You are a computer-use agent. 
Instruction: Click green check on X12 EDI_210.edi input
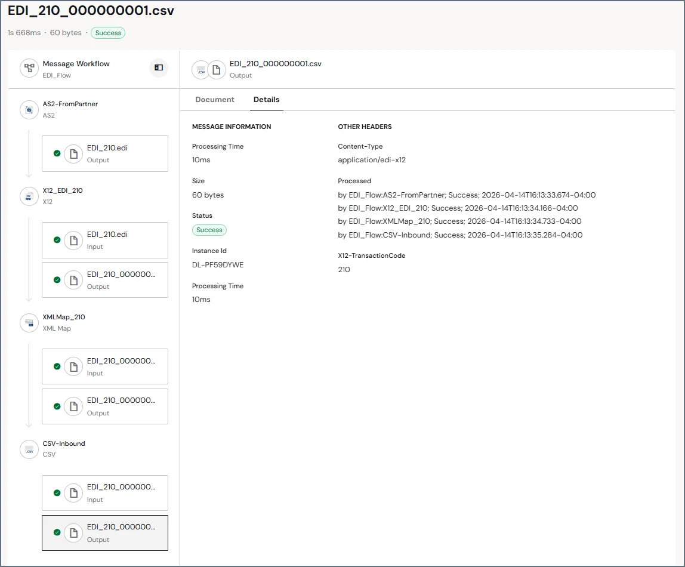tap(57, 240)
